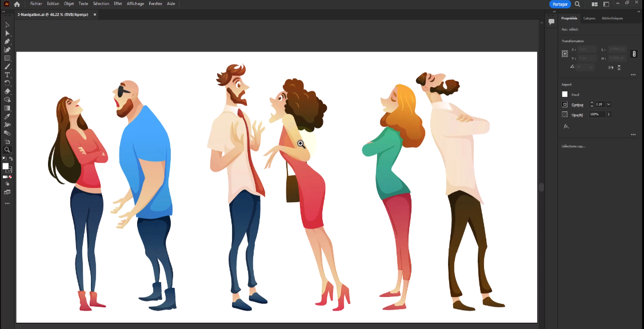The image size is (644, 329).
Task: Click the Partager button
Action: [x=560, y=4]
